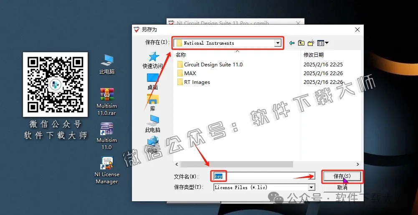
Task: Select This PC (此电脑) in the places bar
Action: click(x=153, y=124)
